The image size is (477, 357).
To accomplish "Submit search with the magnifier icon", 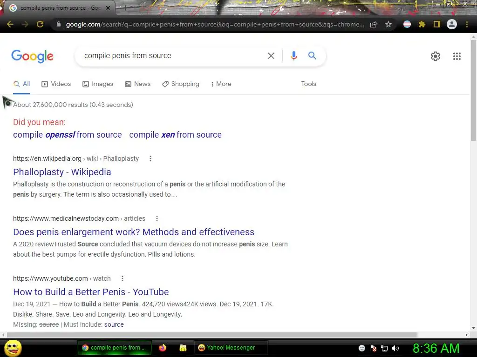I will (x=312, y=56).
